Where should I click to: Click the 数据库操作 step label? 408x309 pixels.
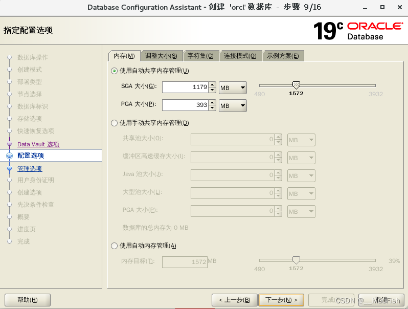[33, 57]
